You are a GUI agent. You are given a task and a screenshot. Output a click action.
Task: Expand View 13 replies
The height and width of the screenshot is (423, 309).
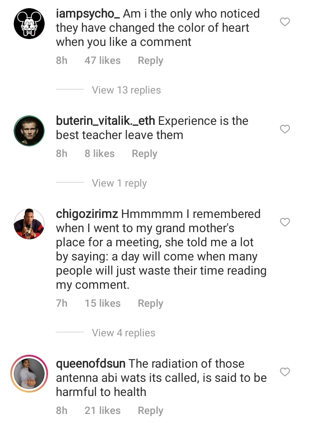(x=126, y=90)
